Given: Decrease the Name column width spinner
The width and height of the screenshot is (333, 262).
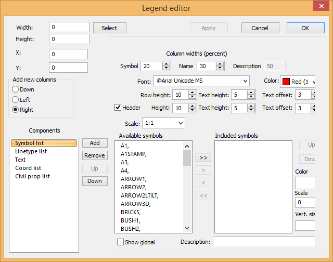Looking at the screenshot, I should coord(221,68).
